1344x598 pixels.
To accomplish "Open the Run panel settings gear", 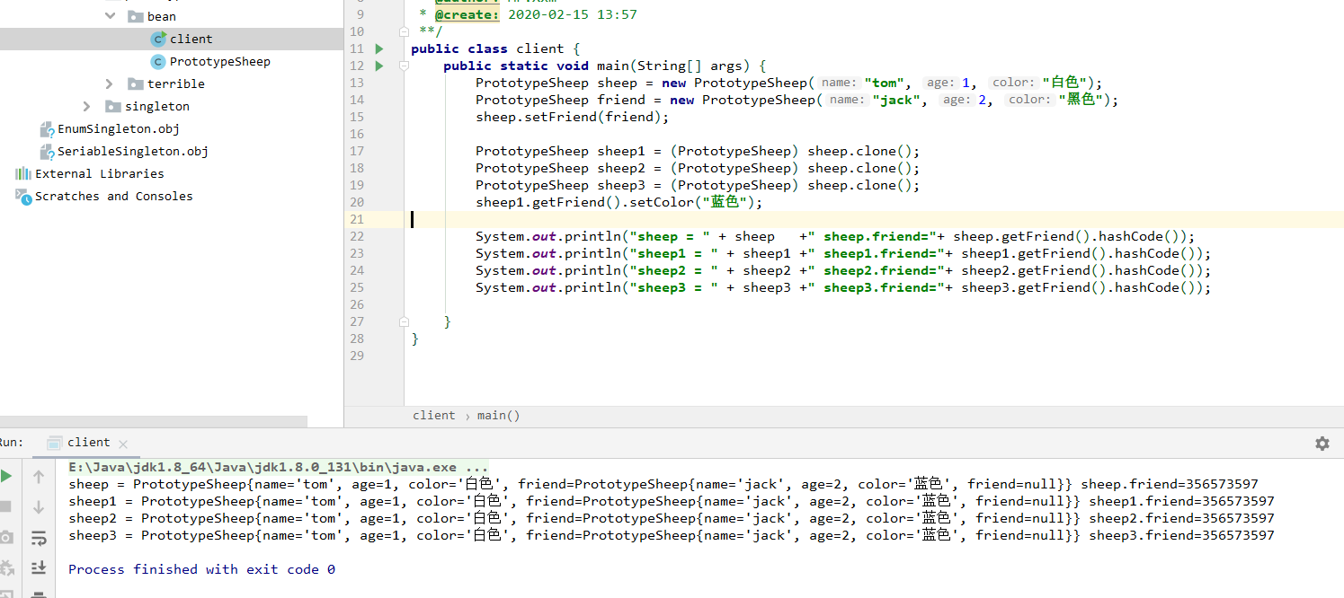I will click(x=1322, y=443).
